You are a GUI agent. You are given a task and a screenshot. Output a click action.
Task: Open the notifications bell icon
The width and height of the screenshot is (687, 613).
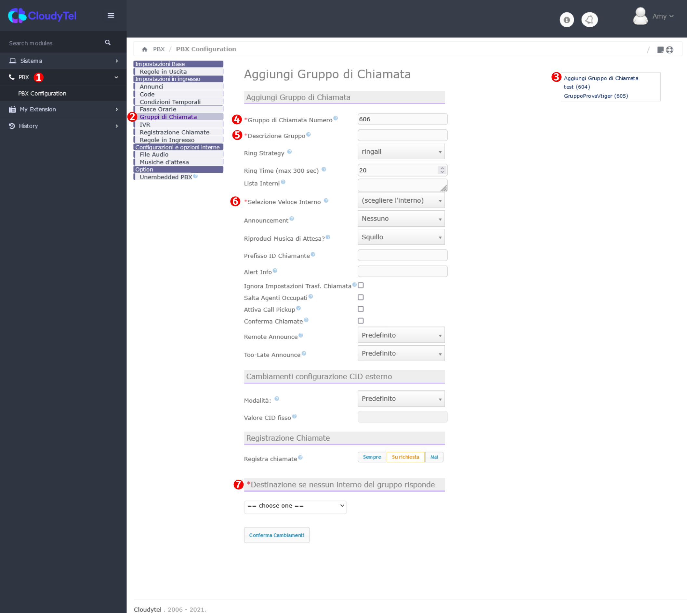[x=589, y=20]
